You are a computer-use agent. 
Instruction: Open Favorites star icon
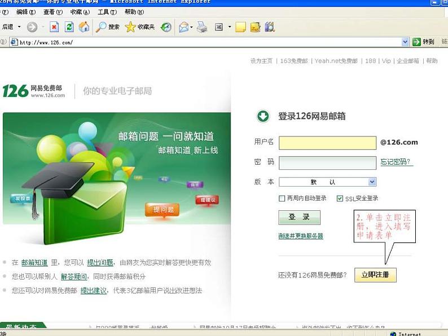[140, 27]
